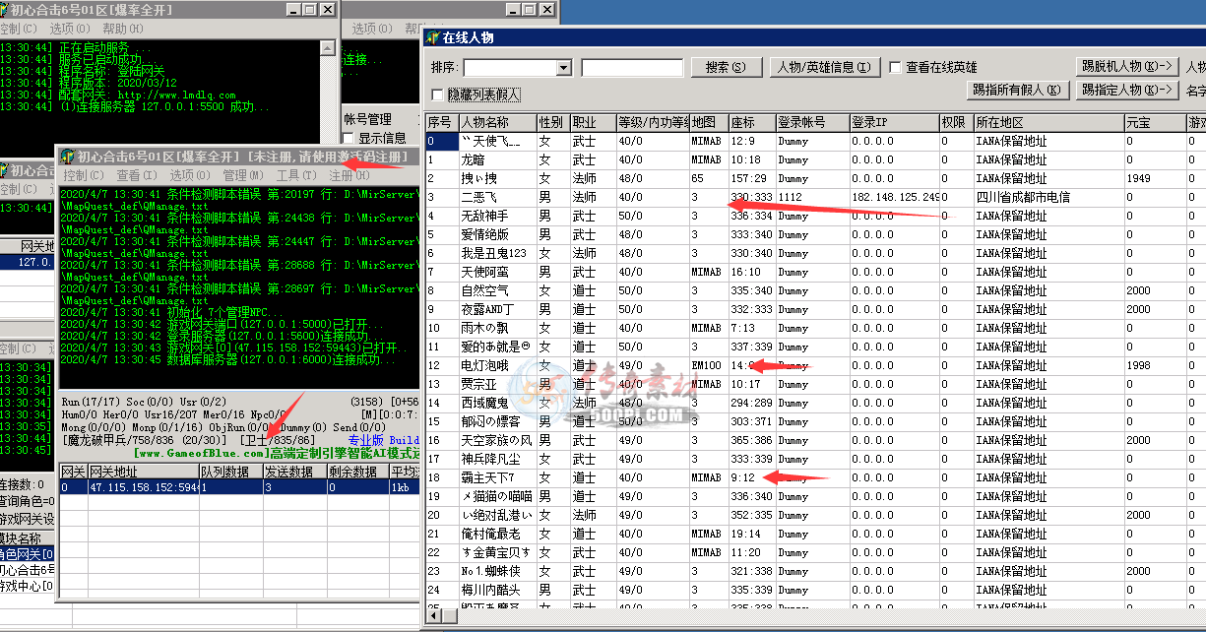Select player row 我是丑鬼123

coord(815,253)
